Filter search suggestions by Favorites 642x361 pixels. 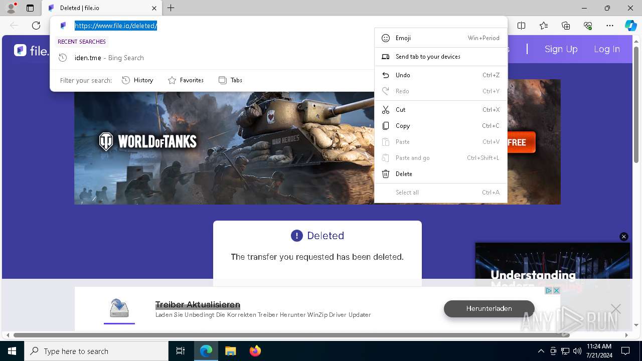coord(186,80)
